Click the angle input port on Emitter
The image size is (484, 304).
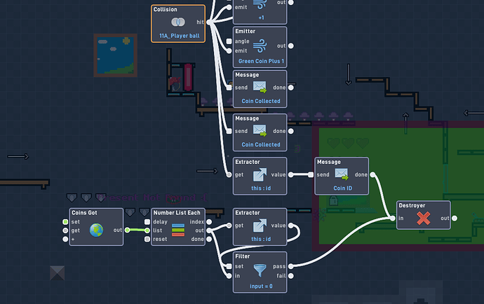229,41
